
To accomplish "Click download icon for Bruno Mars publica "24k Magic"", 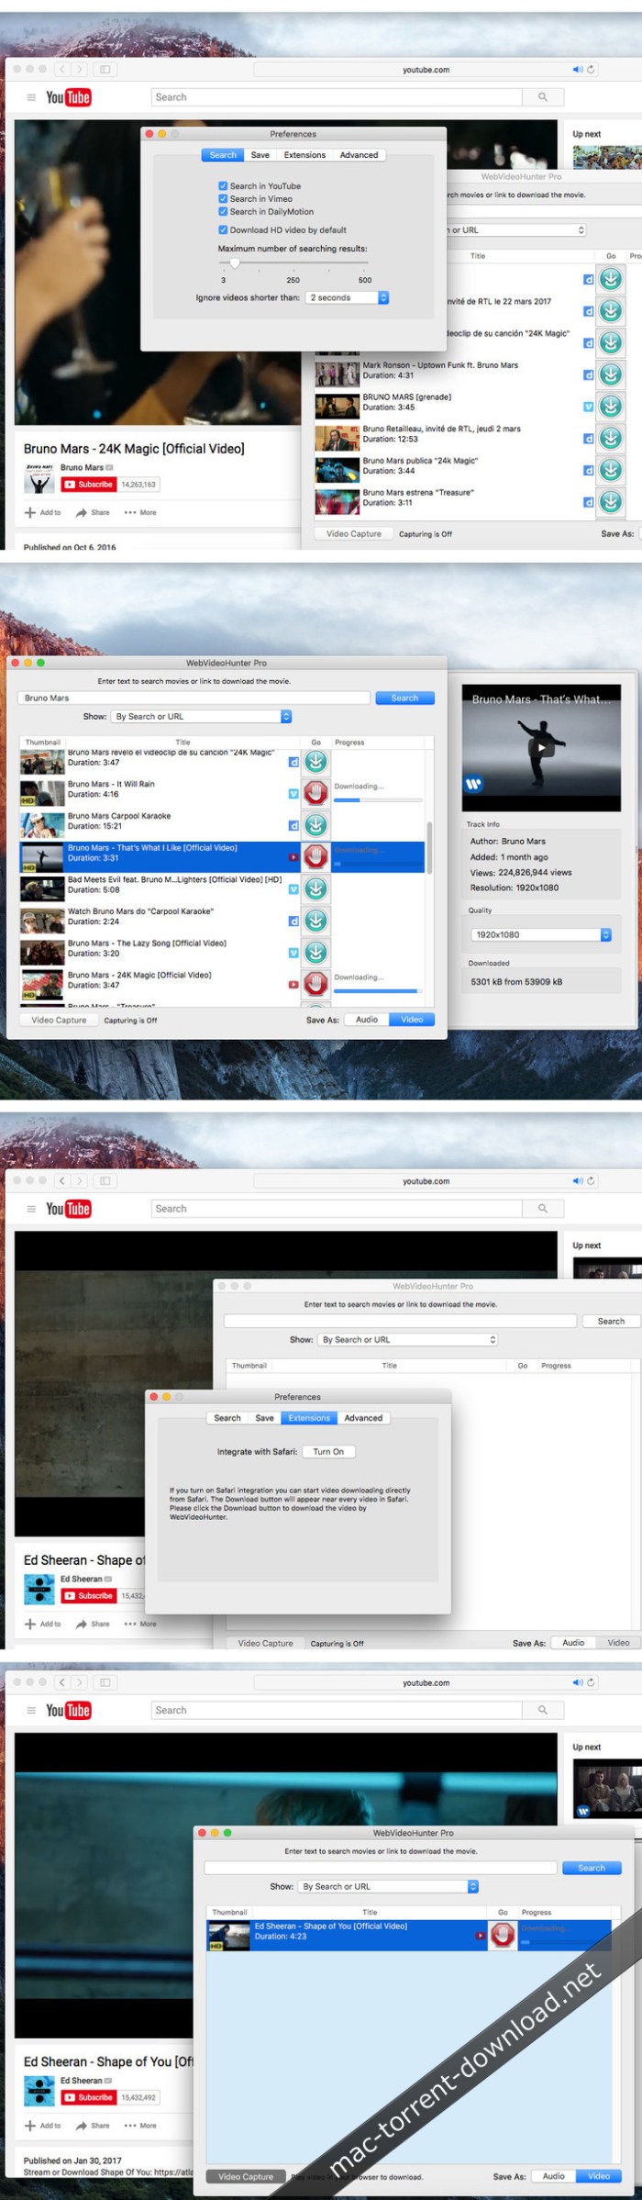I will click(611, 470).
